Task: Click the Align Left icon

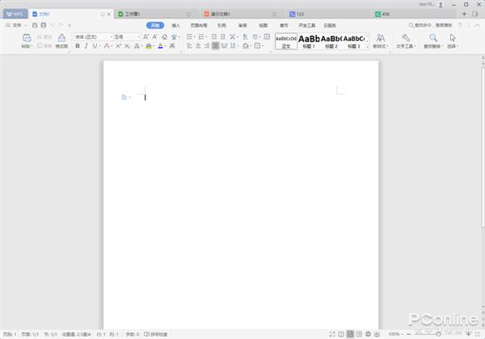Action: tap(190, 46)
